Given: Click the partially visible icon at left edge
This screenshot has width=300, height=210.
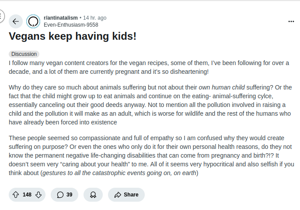Looking at the screenshot, I should [1, 17].
